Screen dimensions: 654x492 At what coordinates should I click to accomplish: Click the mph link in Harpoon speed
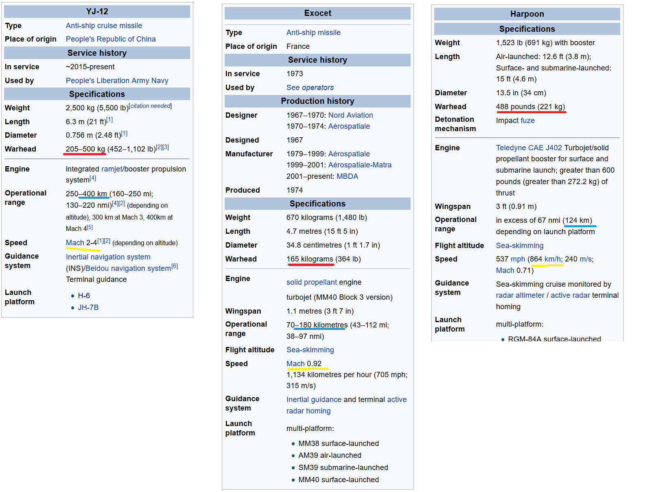pyautogui.click(x=518, y=259)
